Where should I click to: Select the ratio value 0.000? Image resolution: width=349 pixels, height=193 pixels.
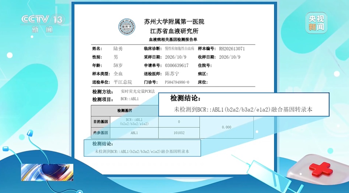[x=227, y=127]
